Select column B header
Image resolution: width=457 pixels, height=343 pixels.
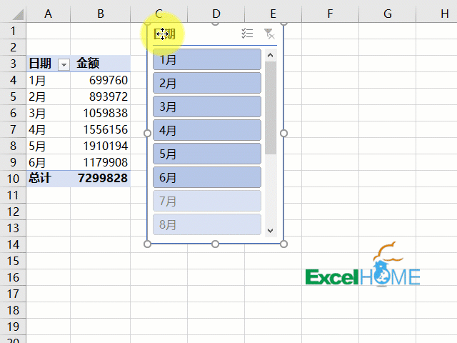(101, 14)
